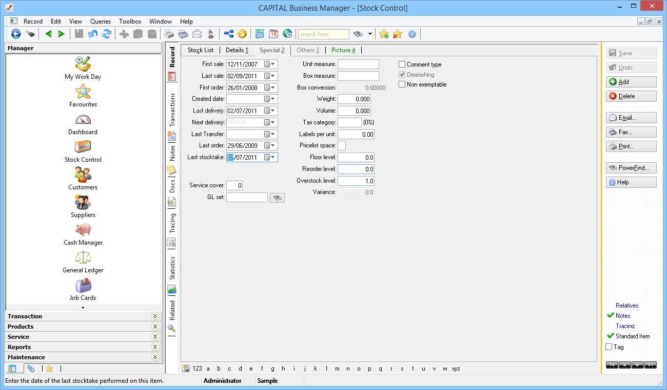Open the calendar toolbar icon
Image resolution: width=667 pixels, height=390 pixels.
point(273,34)
